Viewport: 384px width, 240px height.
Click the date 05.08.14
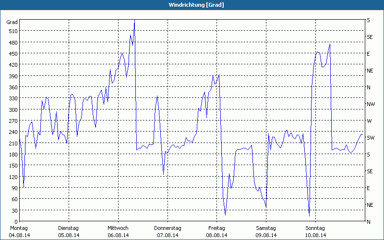69,235
